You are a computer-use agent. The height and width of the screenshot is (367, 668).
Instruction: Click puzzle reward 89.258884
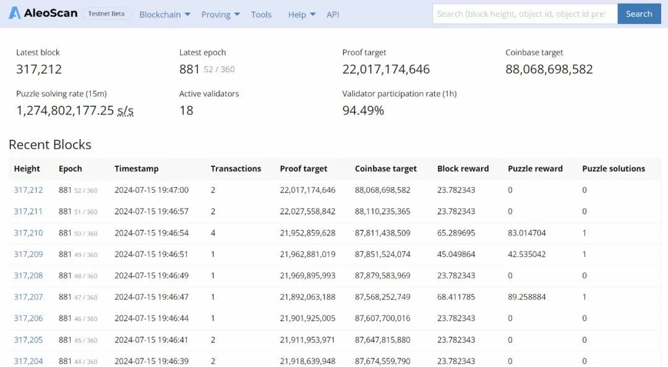pyautogui.click(x=526, y=297)
